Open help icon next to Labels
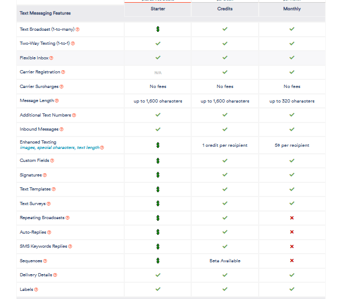Viewport: 364px width, 299px height. 36,289
